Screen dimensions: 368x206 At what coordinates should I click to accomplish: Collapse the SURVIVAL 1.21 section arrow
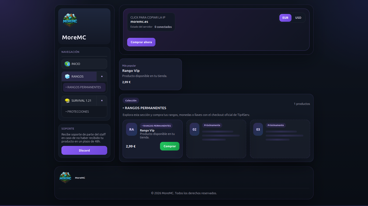[102, 101]
